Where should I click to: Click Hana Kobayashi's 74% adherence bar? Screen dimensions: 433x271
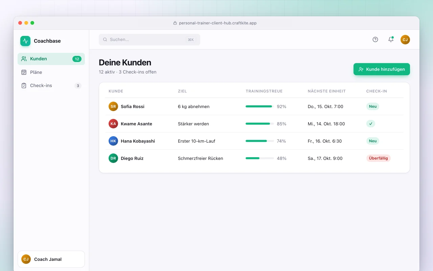pos(260,141)
